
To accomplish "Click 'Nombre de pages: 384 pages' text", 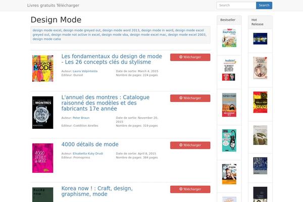I will [x=137, y=158].
